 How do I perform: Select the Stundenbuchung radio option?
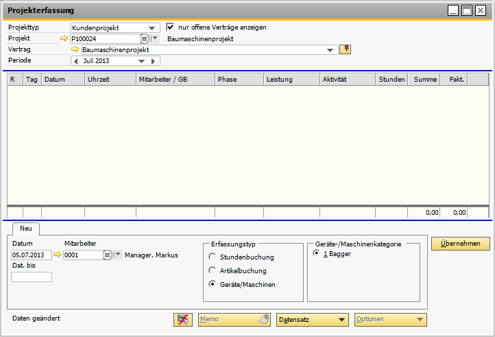212,257
